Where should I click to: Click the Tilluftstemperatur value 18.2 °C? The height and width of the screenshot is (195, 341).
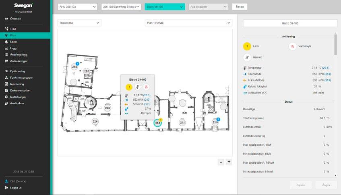324,118
